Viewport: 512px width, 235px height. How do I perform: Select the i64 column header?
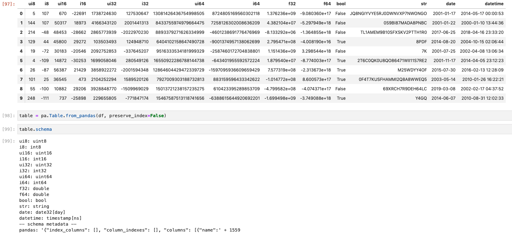click(x=256, y=3)
